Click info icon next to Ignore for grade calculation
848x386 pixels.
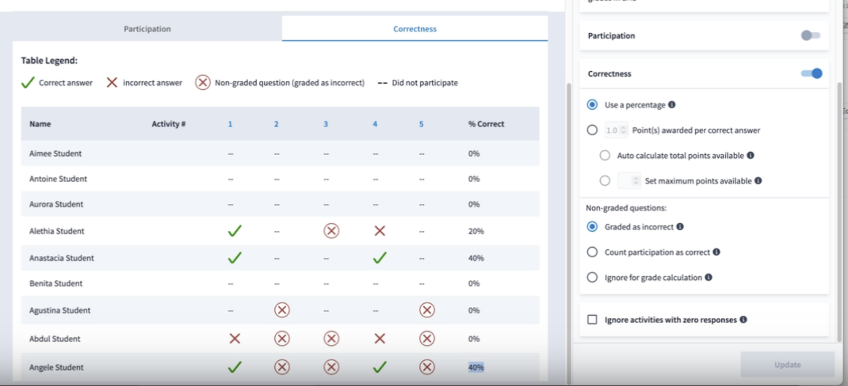pyautogui.click(x=709, y=277)
